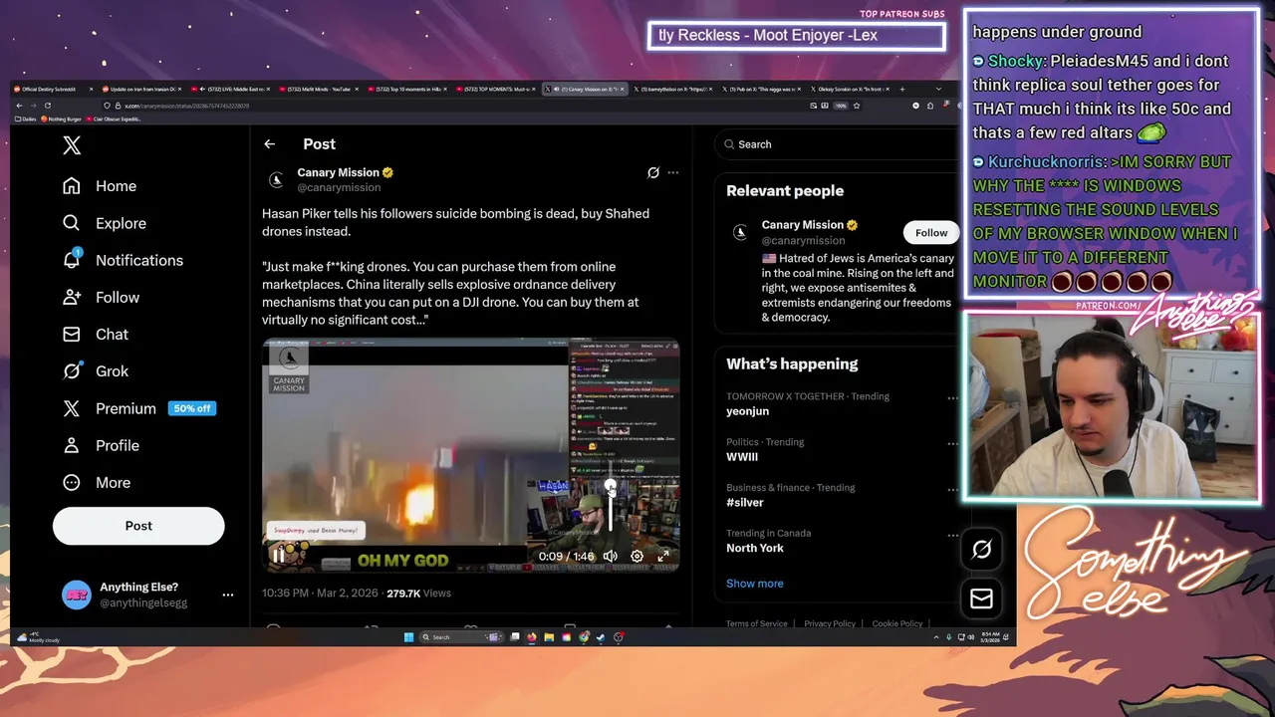1275x717 pixels.
Task: Click the Canary Mission post avatar
Action: pyautogui.click(x=276, y=179)
